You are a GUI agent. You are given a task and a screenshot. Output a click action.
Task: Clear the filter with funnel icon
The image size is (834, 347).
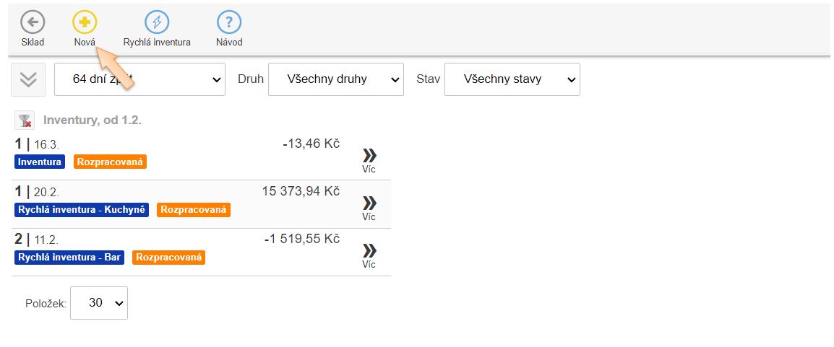25,120
